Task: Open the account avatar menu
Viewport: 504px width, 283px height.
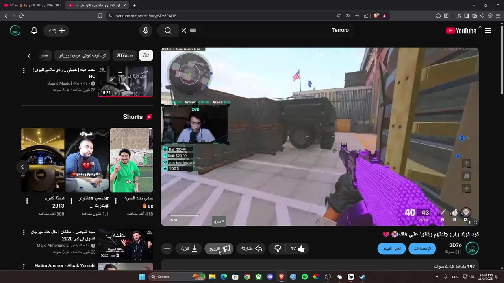Action: (x=15, y=30)
